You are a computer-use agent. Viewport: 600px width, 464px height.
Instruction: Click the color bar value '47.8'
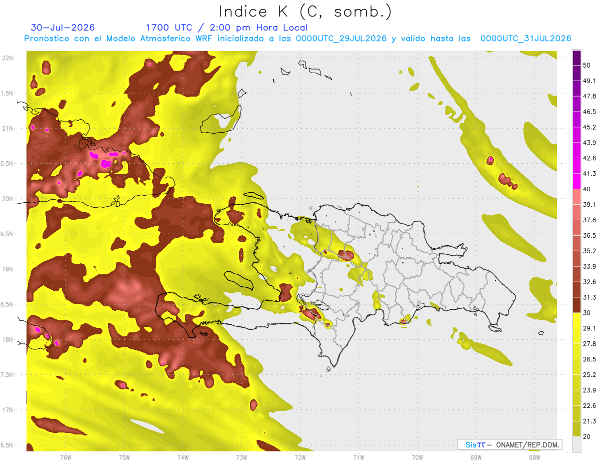coord(590,96)
